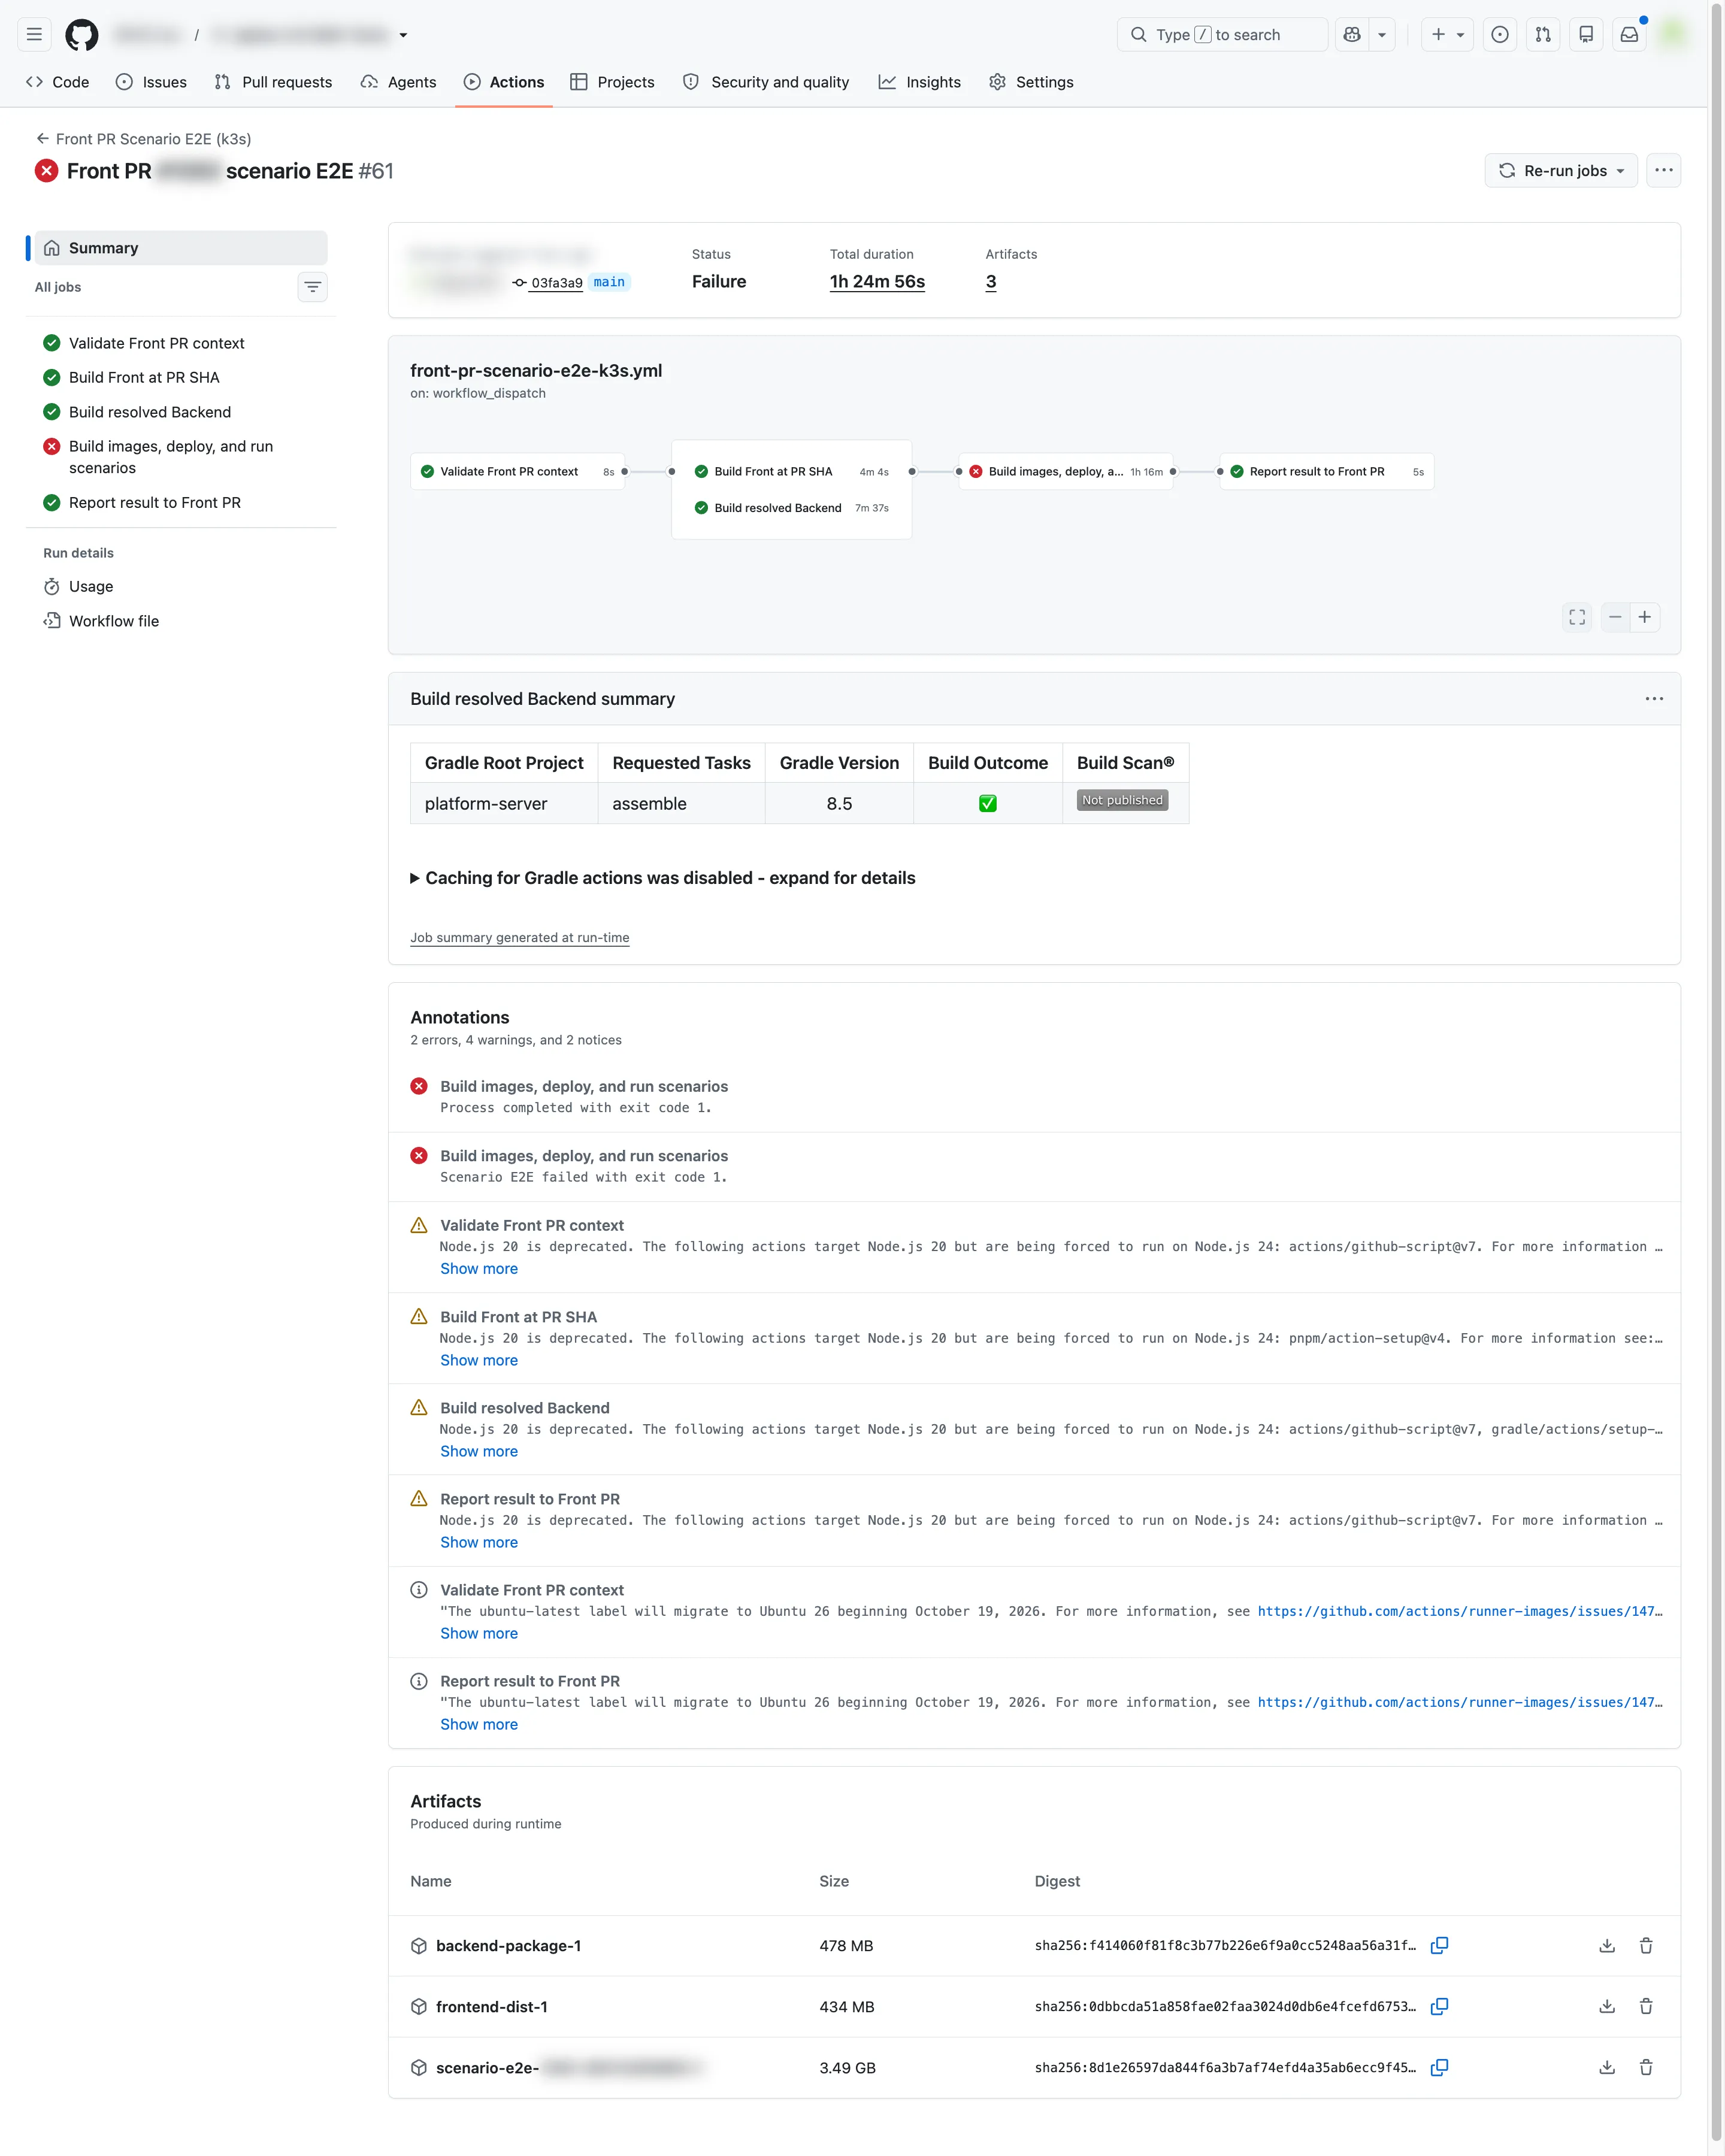
Task: Open Copilot dropdown arrow in header
Action: [1382, 35]
